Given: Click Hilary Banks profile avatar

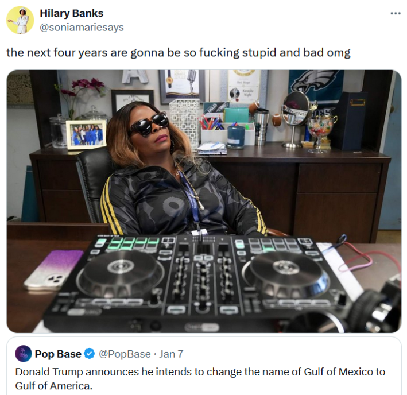Looking at the screenshot, I should point(20,20).
